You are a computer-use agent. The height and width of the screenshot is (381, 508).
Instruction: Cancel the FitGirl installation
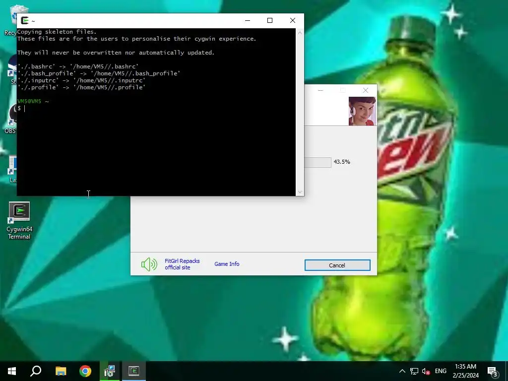click(x=337, y=265)
